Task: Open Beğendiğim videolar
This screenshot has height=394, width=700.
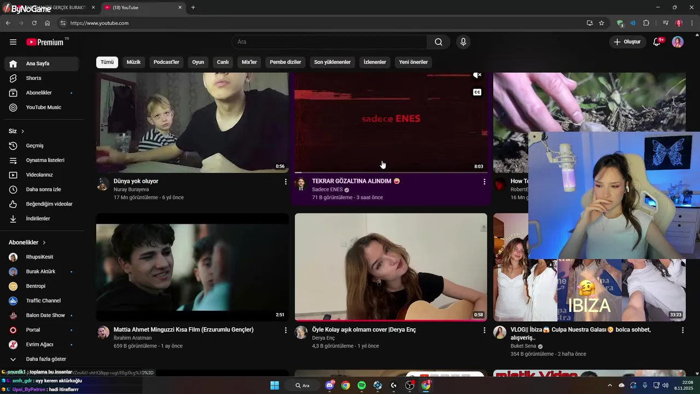Action: [x=42, y=204]
